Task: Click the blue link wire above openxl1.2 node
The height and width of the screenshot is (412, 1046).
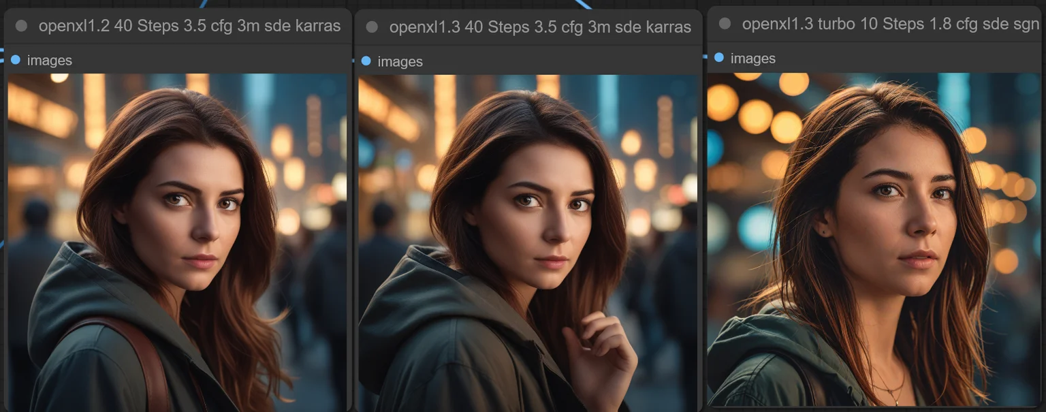Action: [202, 3]
